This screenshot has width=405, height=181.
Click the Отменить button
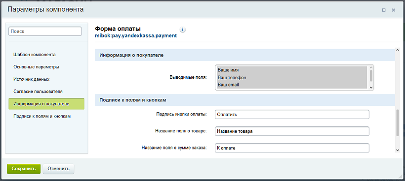58,169
